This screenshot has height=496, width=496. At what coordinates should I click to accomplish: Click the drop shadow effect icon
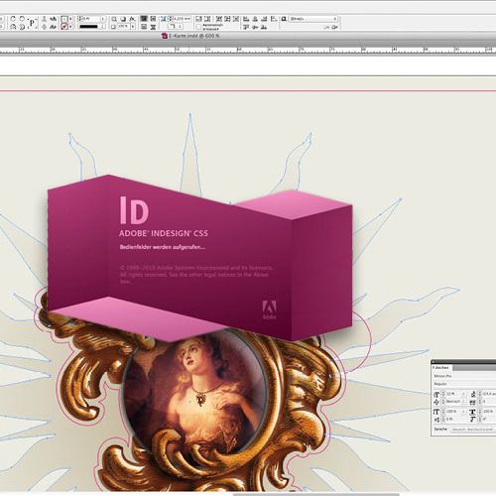click(123, 19)
